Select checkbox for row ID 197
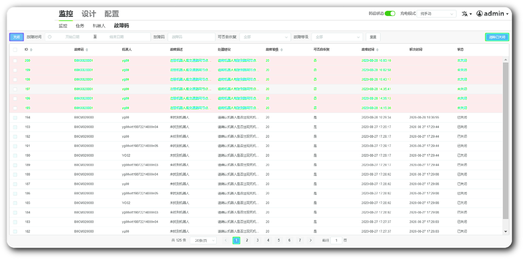523x259 pixels. click(x=15, y=89)
